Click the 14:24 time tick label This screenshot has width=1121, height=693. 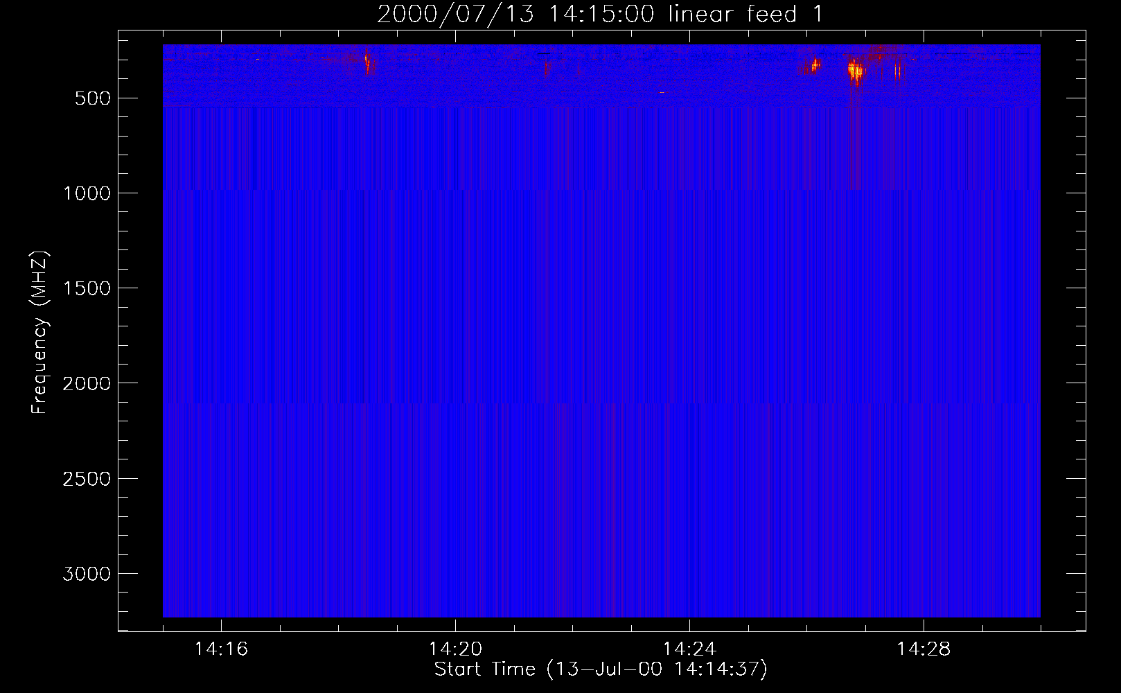click(689, 649)
